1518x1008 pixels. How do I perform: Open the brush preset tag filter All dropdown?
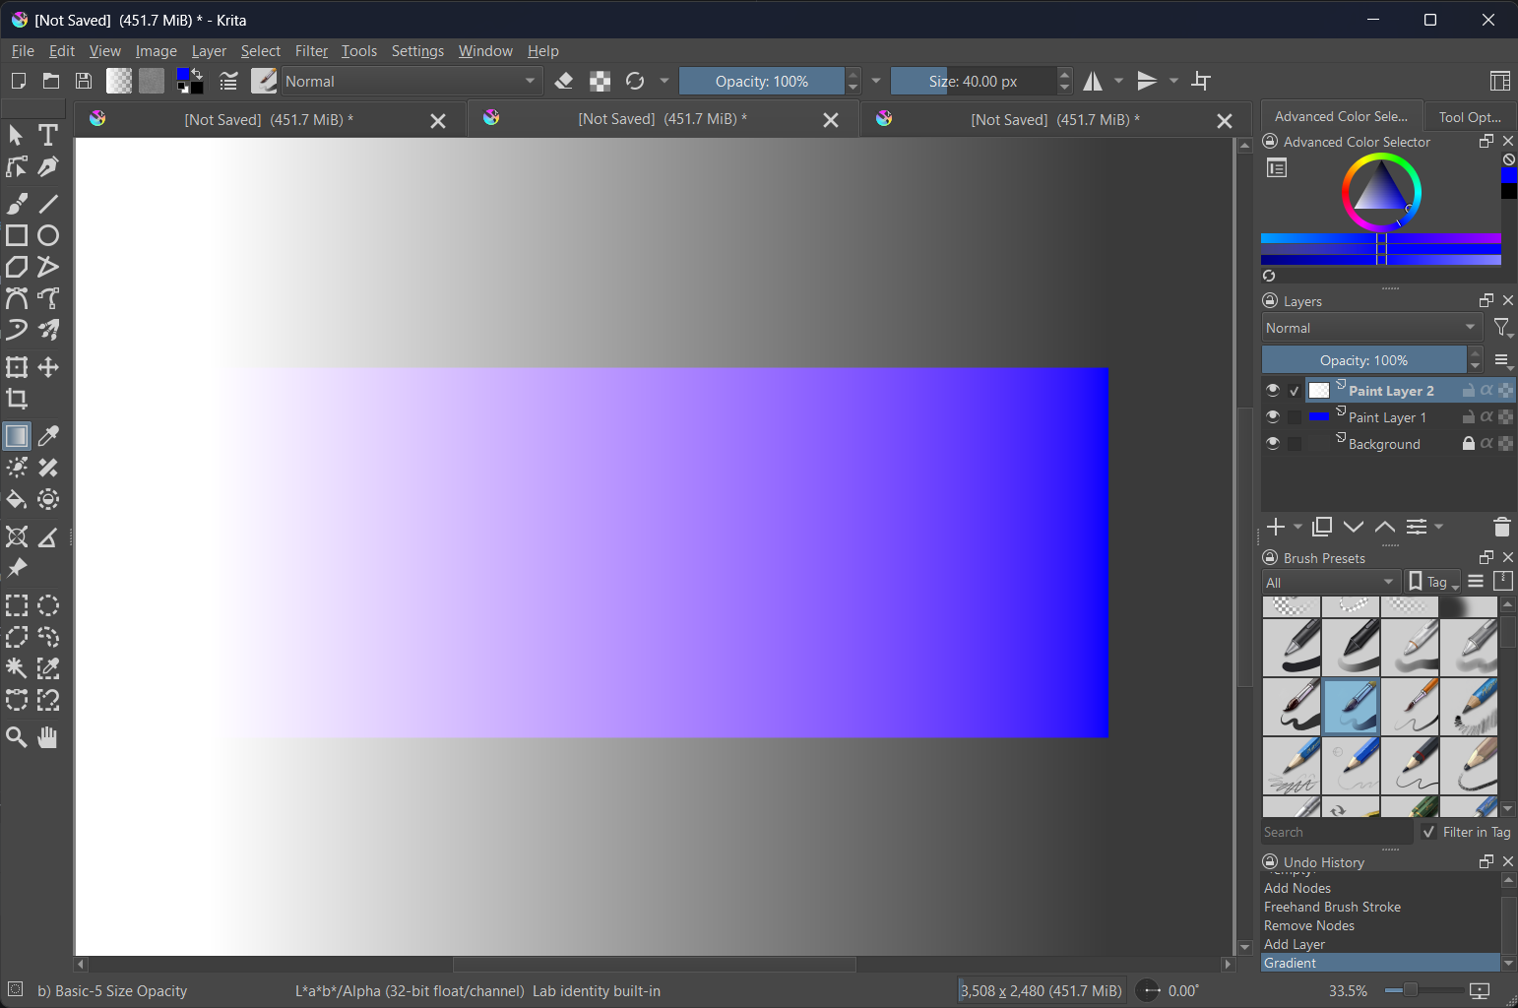1330,582
